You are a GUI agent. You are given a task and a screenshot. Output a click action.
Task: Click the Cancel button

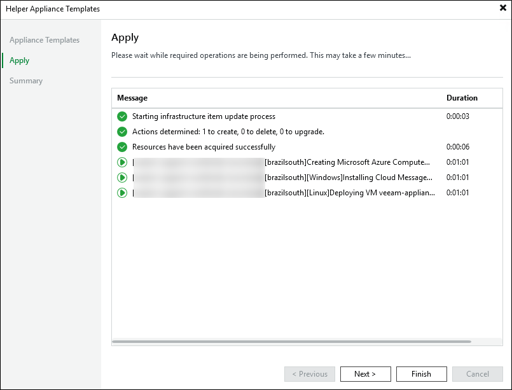pos(477,374)
